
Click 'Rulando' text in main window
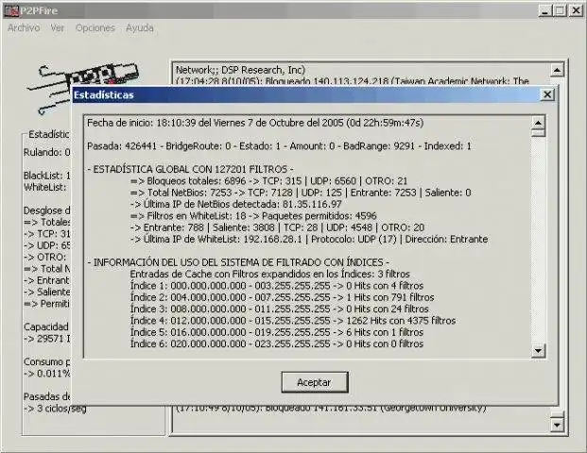tap(47, 152)
